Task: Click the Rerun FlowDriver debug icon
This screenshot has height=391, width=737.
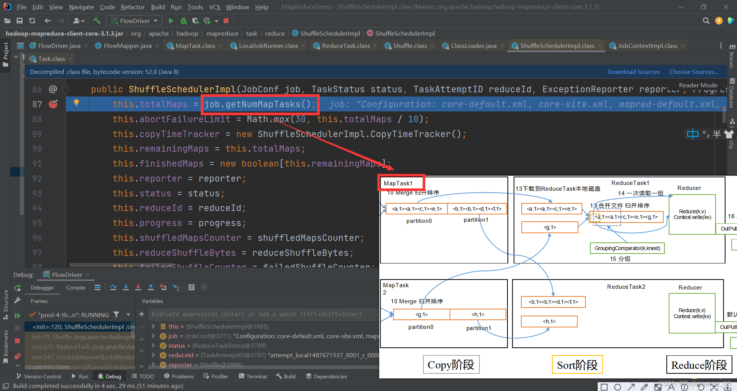Action: tap(17, 288)
